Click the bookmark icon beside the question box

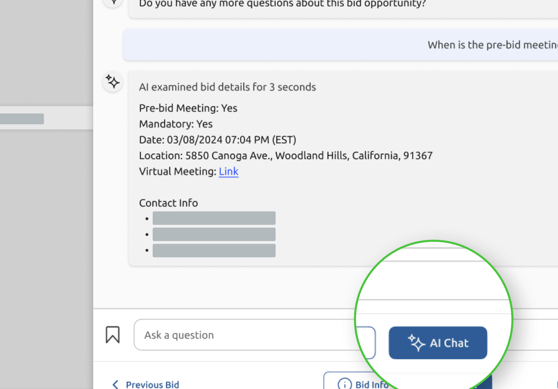point(113,335)
